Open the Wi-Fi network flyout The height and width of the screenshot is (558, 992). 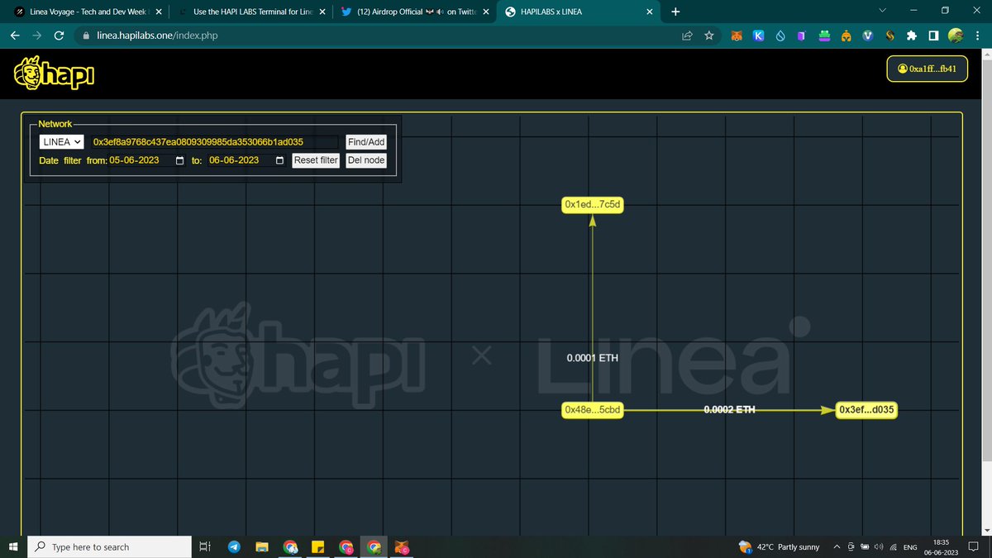893,547
